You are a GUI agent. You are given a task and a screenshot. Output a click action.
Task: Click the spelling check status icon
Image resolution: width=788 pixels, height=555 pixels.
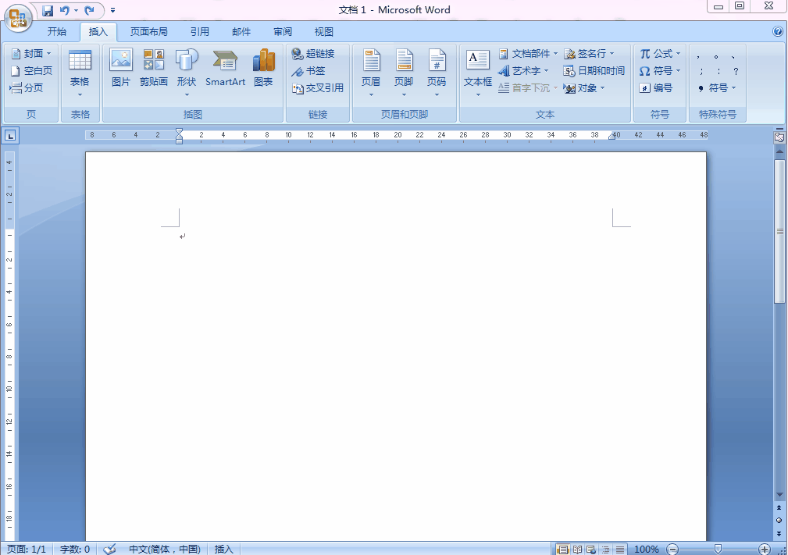(x=109, y=549)
